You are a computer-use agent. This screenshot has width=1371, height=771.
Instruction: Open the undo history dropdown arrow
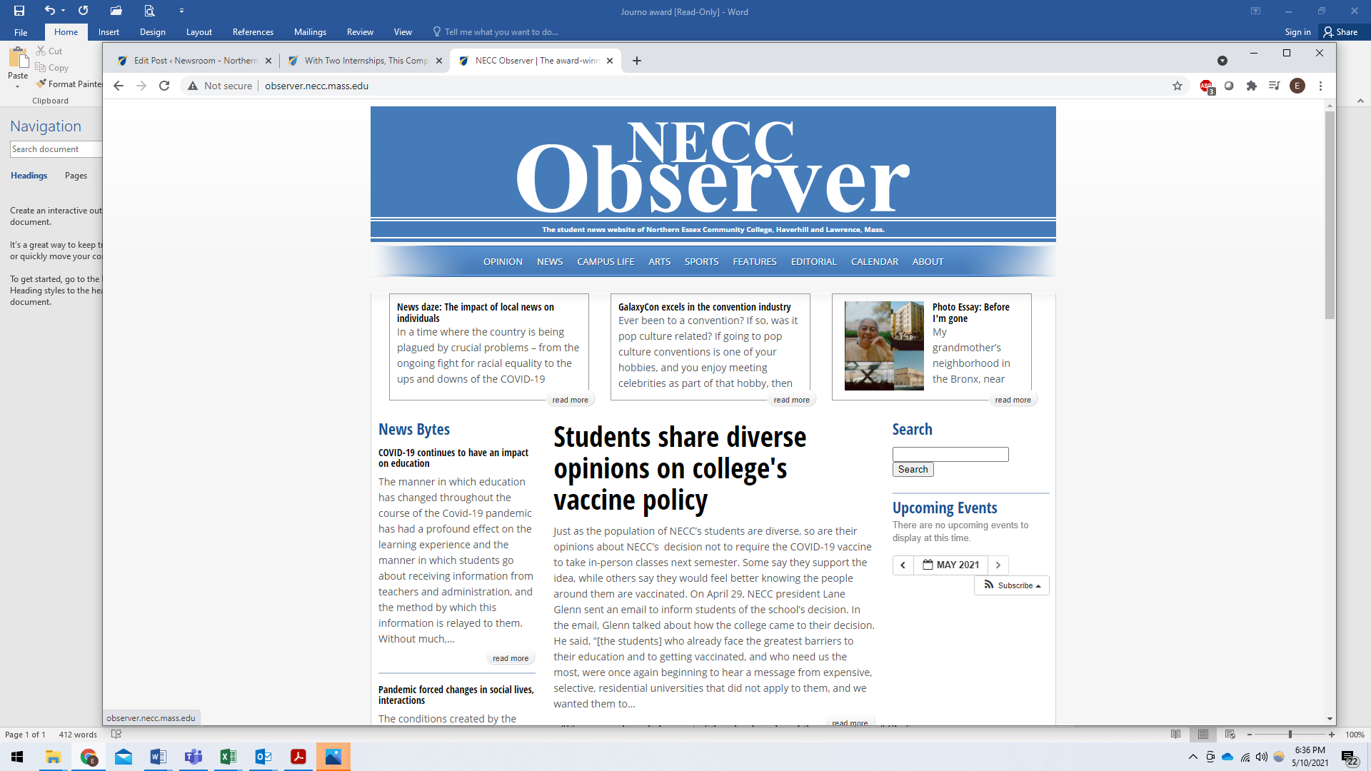(63, 11)
